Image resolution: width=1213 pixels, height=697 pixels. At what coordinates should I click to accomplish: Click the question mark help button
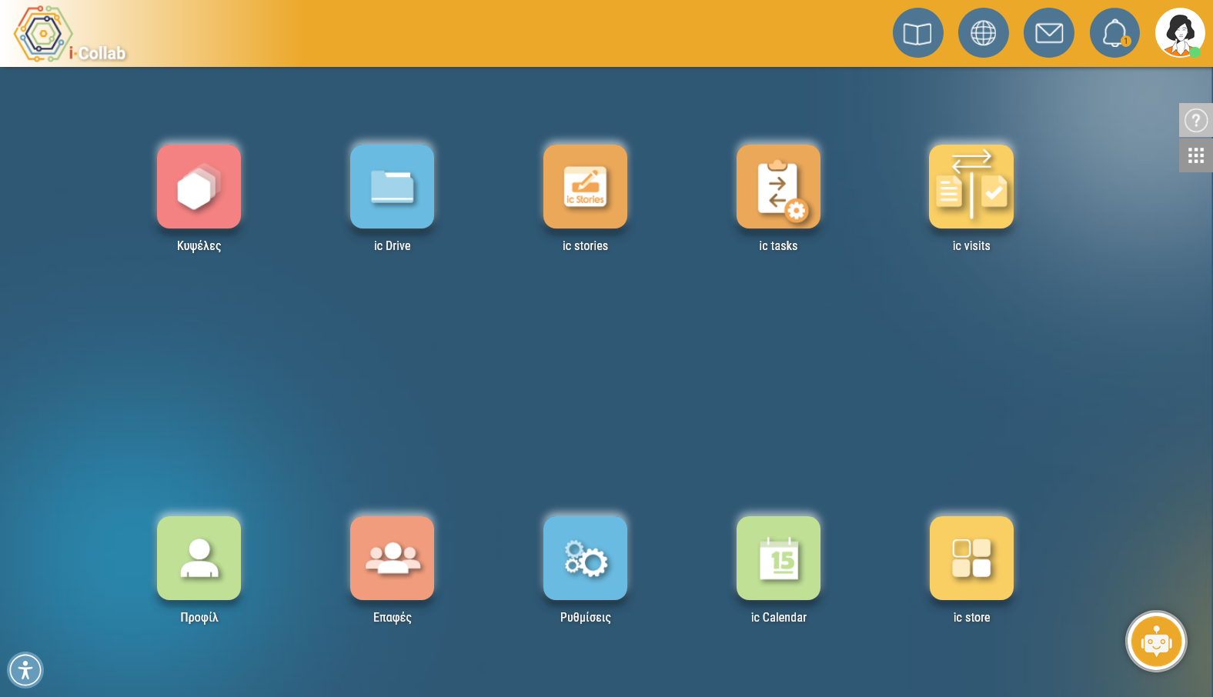[1196, 120]
